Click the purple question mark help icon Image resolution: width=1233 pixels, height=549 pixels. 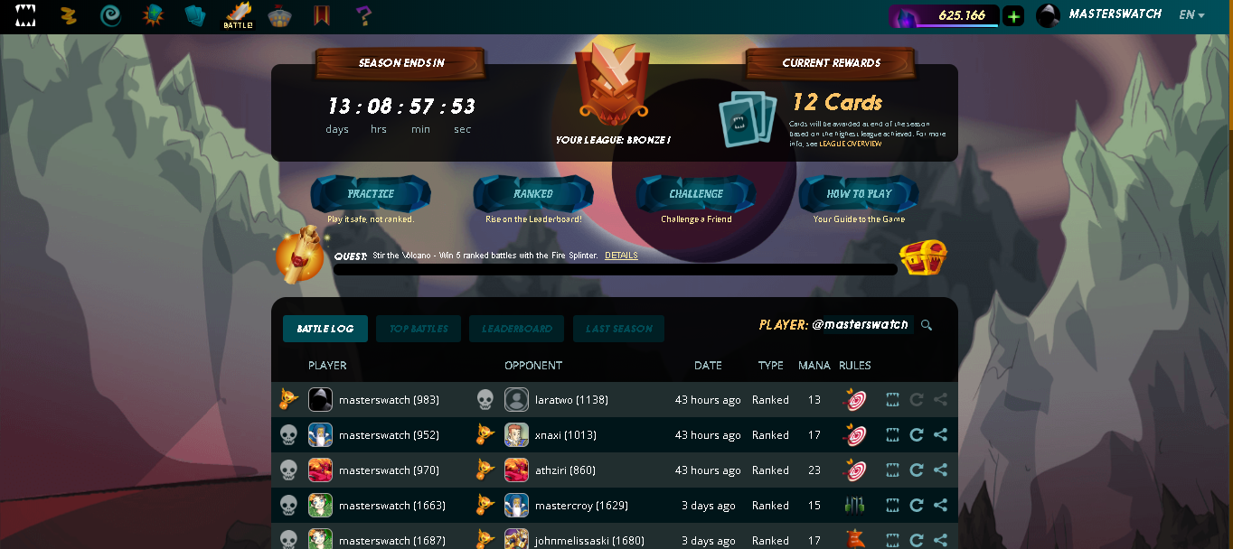point(363,15)
